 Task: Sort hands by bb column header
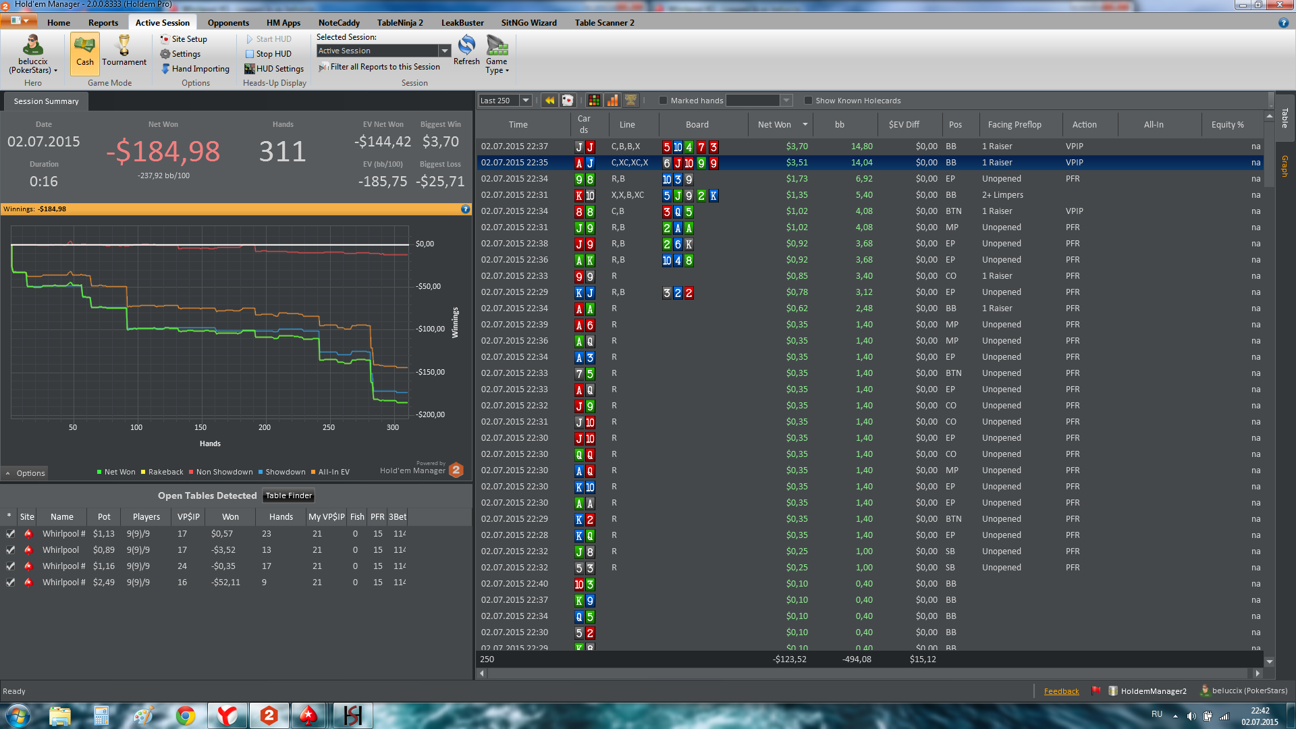pos(840,125)
